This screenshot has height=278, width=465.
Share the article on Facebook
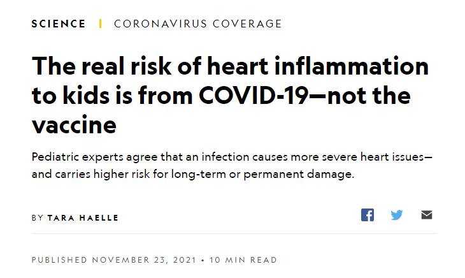[367, 215]
